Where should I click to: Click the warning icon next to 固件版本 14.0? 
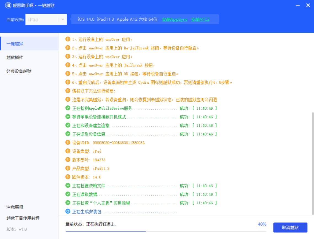click(x=68, y=177)
